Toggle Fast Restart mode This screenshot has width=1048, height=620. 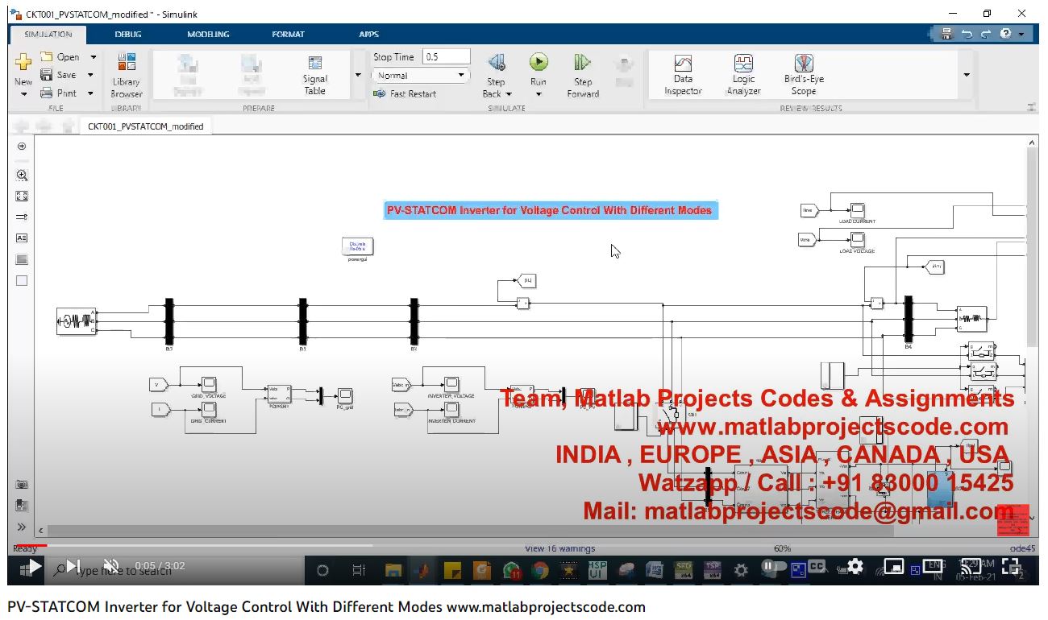pyautogui.click(x=405, y=94)
